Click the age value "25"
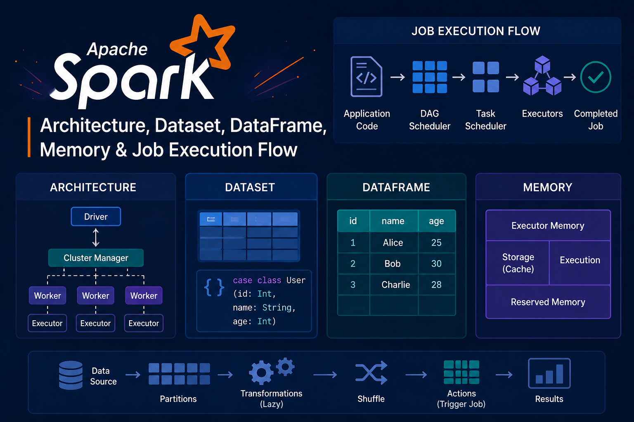 click(437, 243)
